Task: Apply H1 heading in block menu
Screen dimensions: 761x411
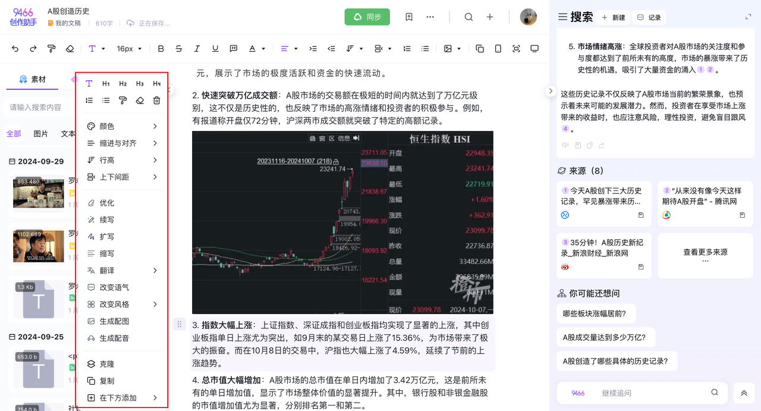Action: tap(106, 84)
